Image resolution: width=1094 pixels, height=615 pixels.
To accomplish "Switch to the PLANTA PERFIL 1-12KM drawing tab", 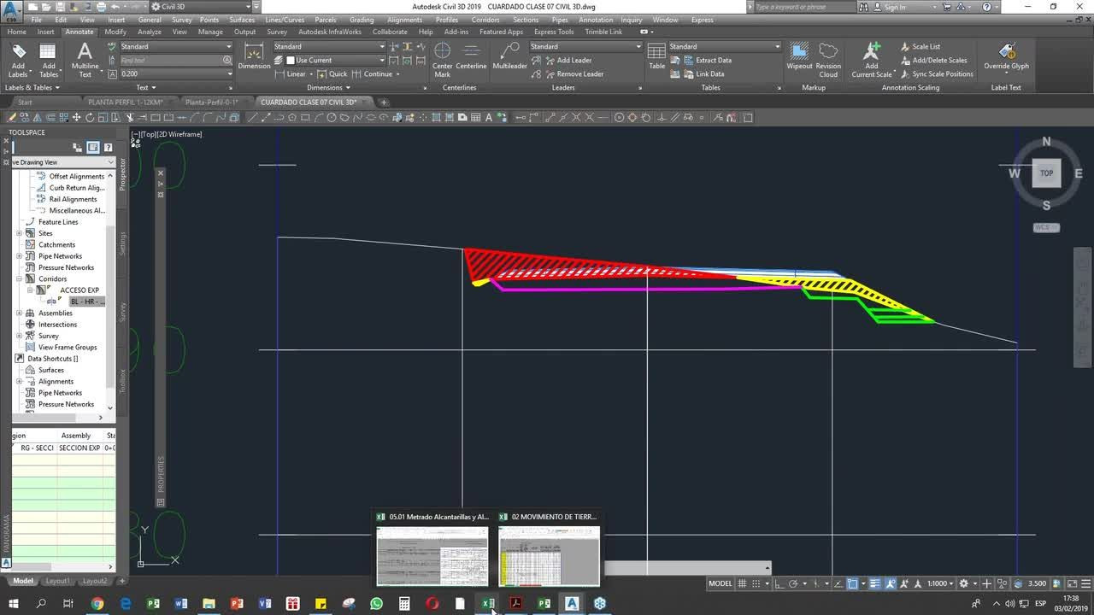I will pyautogui.click(x=125, y=102).
